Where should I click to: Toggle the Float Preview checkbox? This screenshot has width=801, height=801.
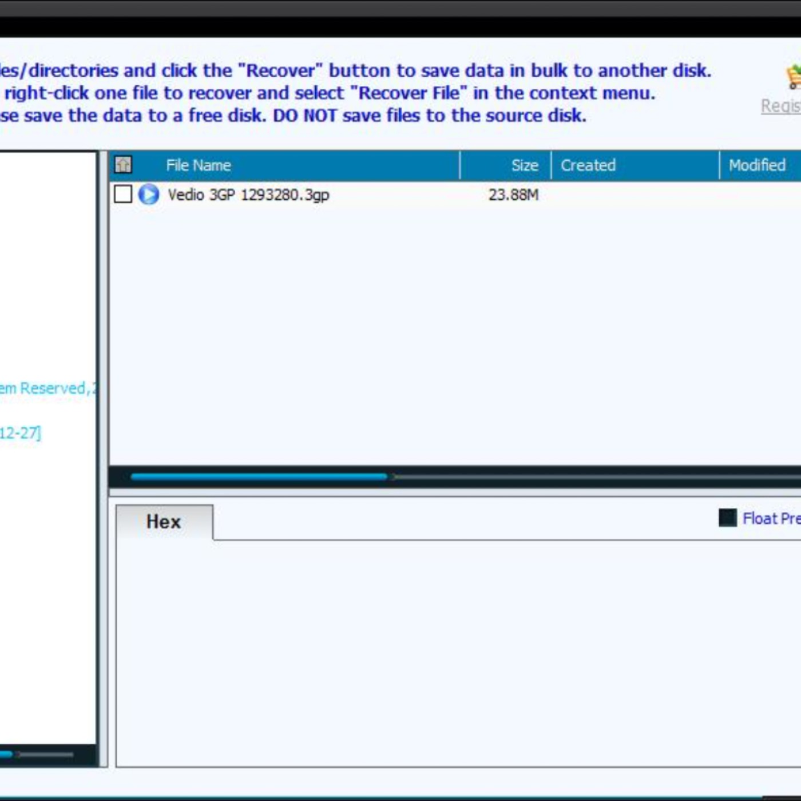point(728,518)
